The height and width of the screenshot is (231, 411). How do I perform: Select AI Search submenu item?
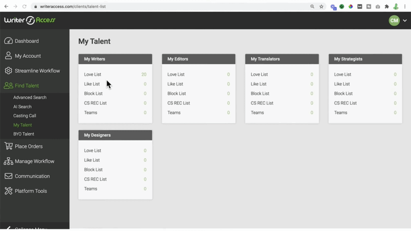(22, 107)
